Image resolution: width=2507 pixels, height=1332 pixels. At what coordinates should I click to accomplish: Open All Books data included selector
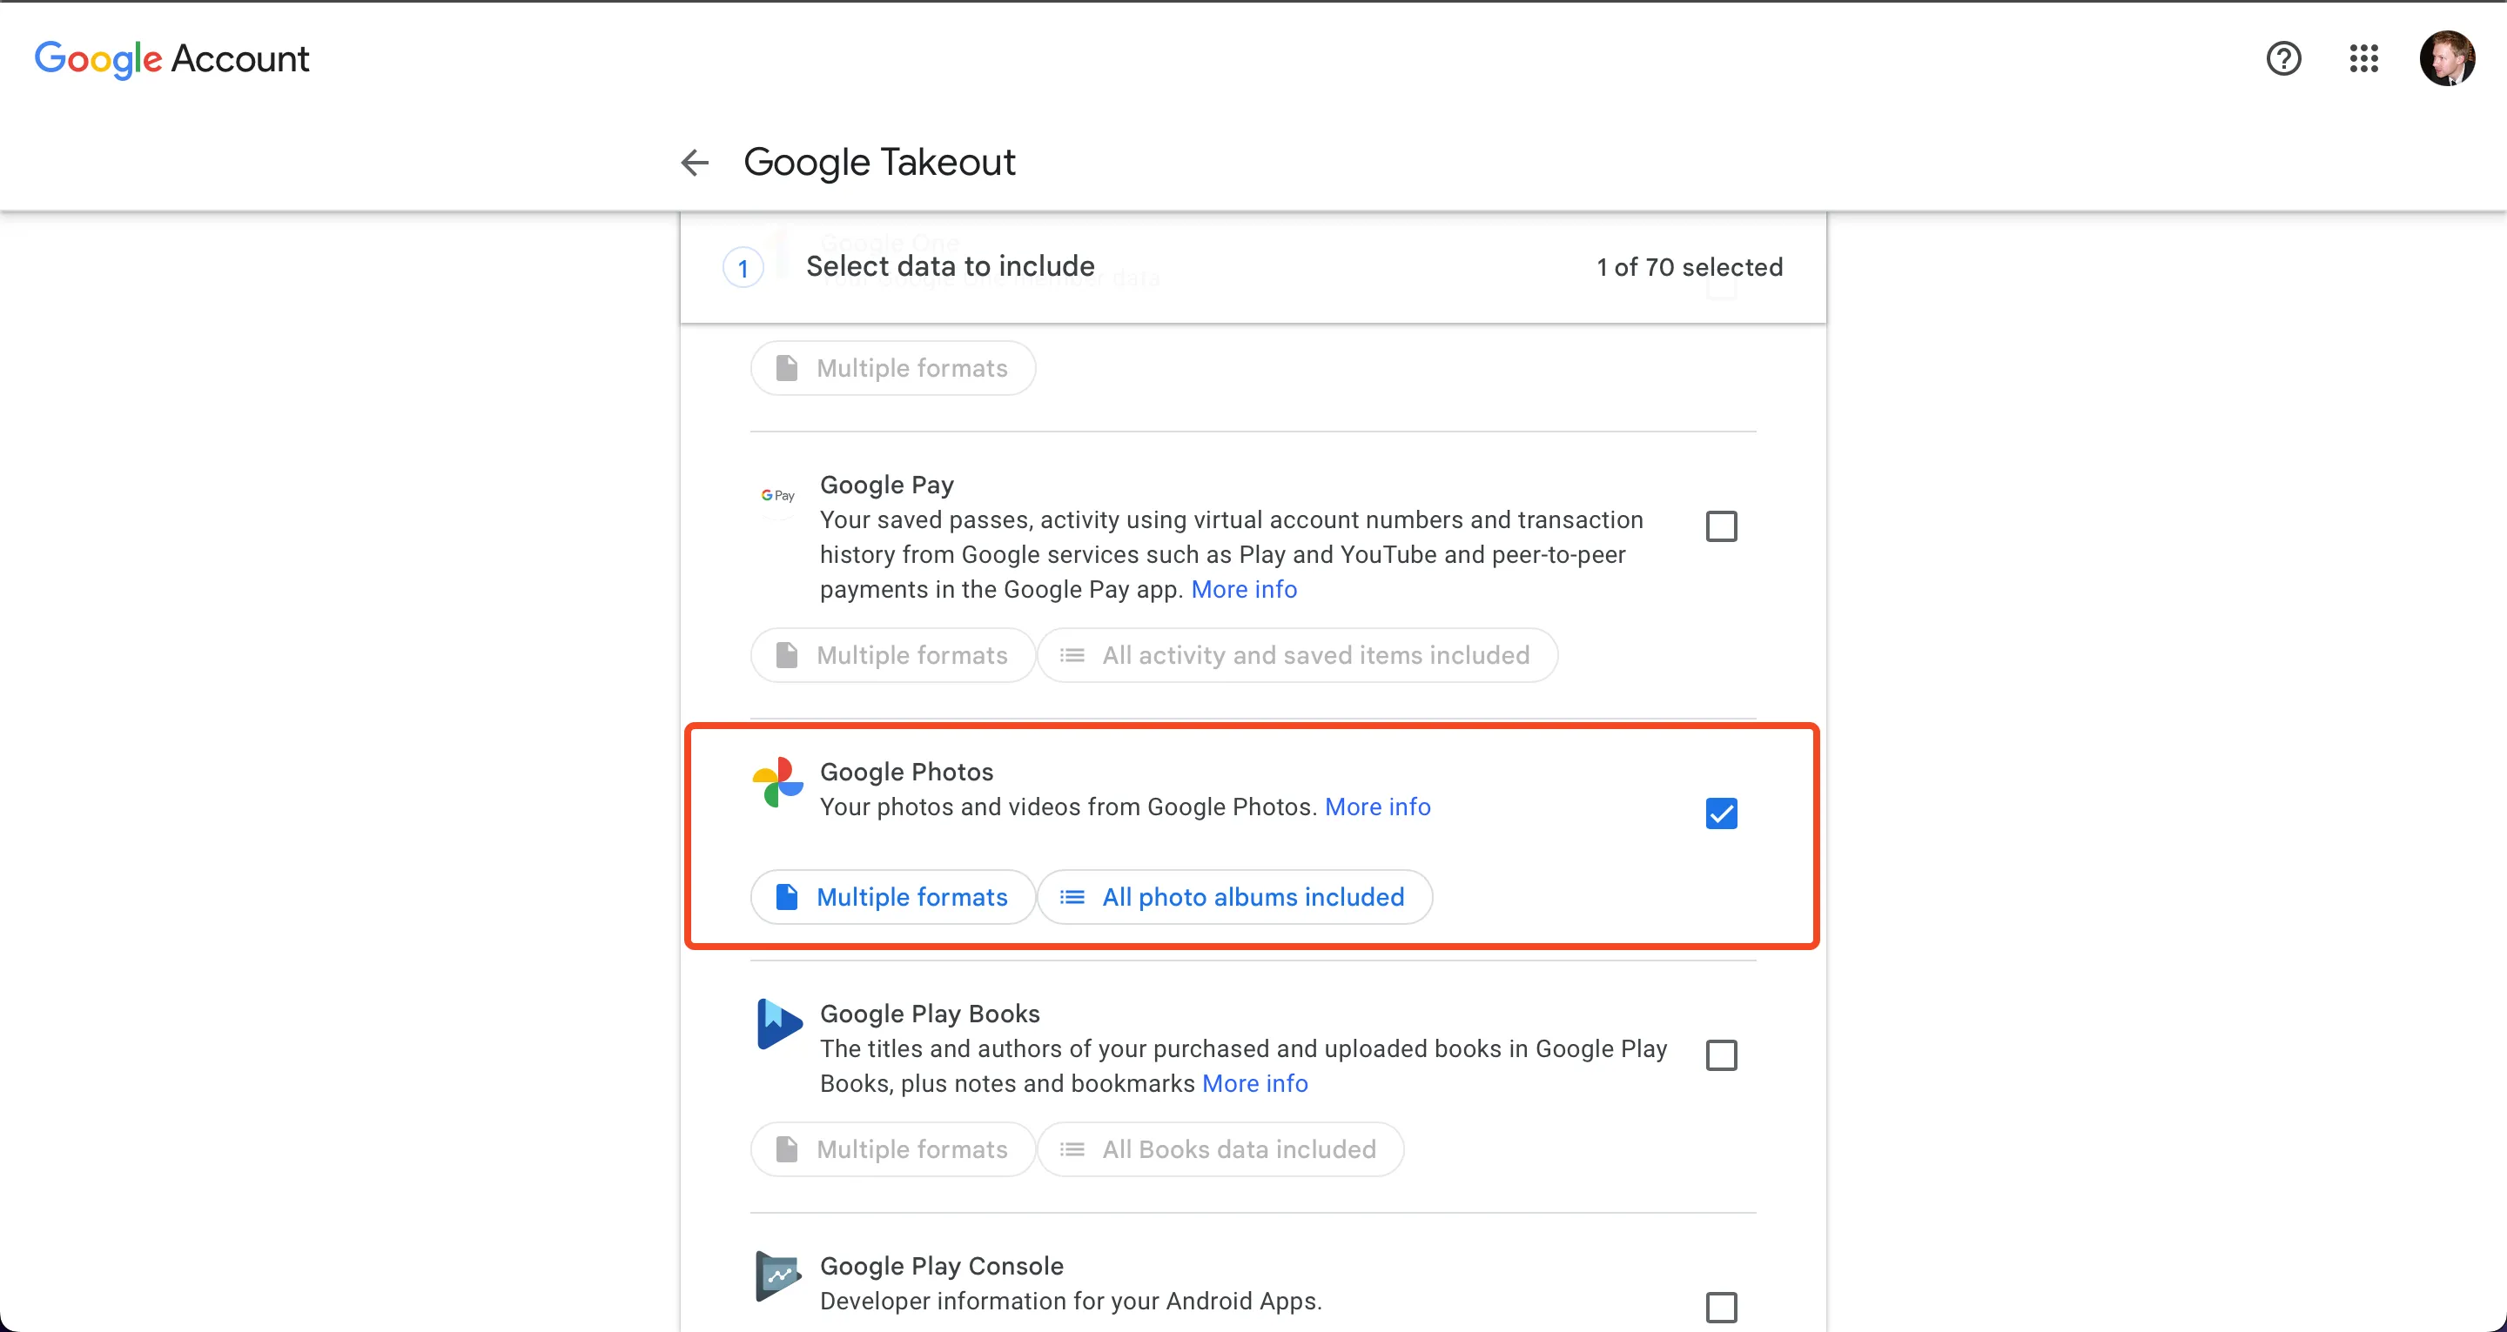tap(1220, 1150)
